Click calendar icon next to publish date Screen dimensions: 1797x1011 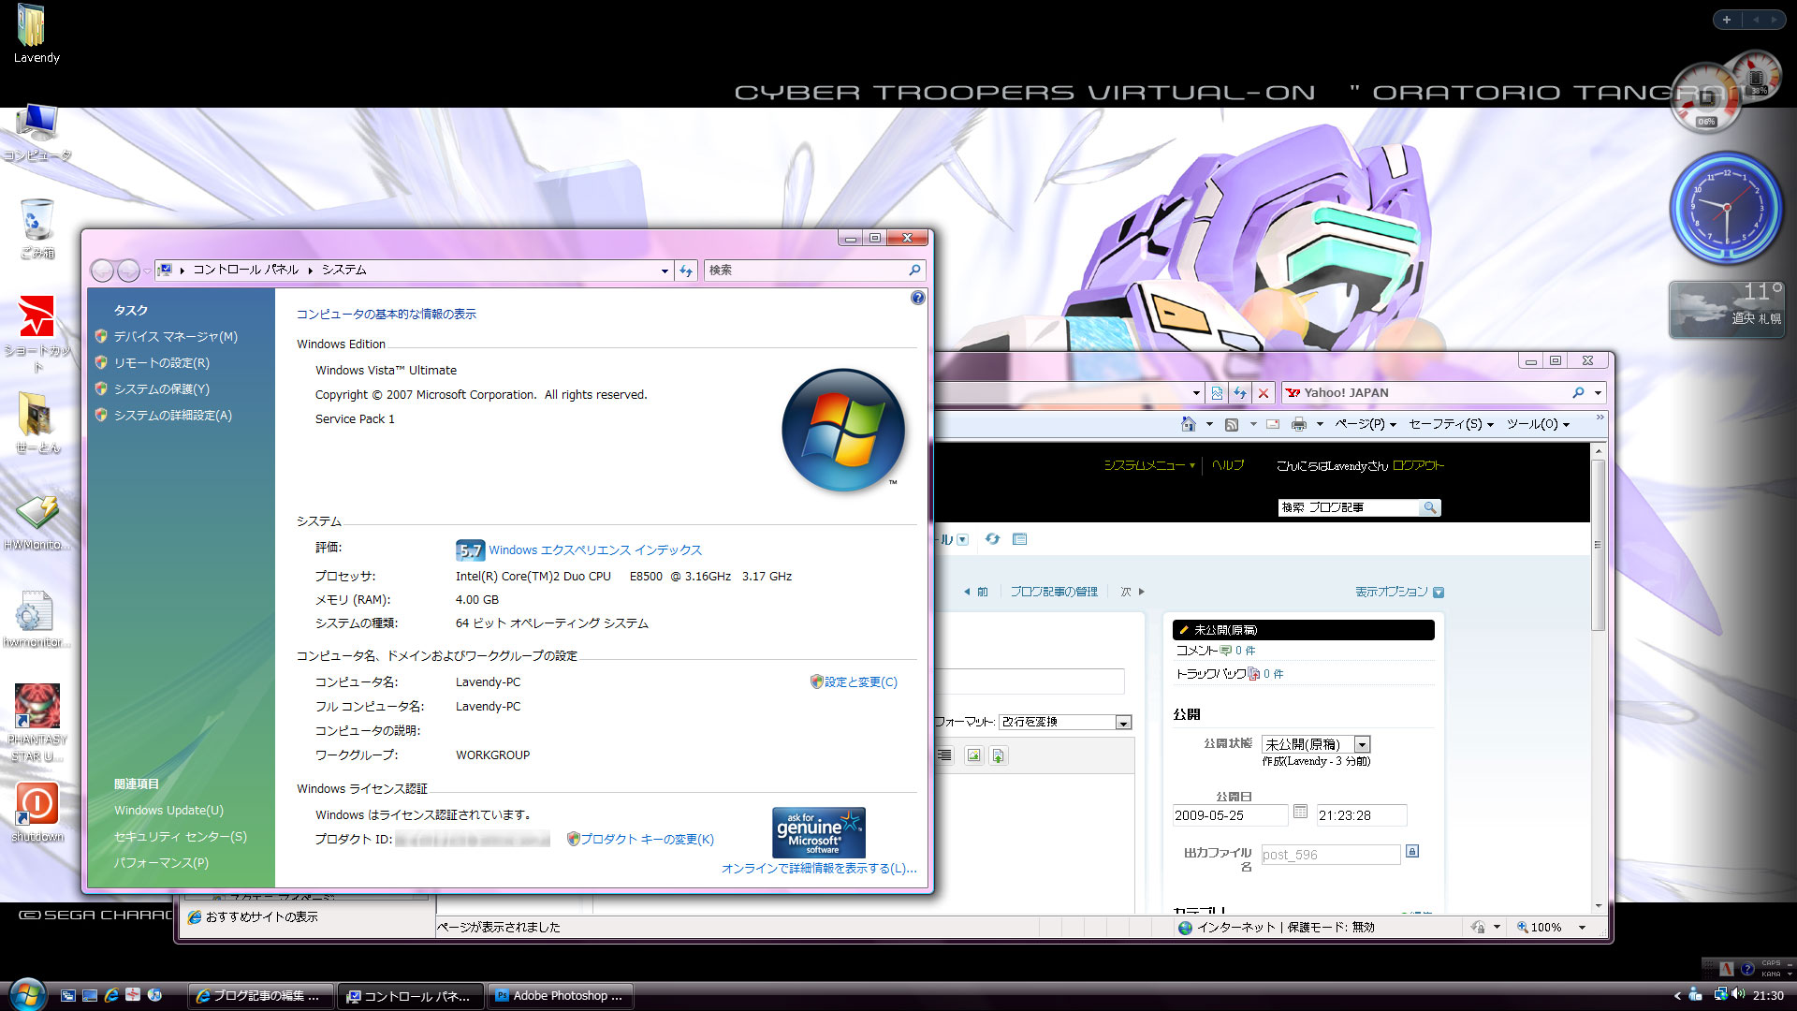[x=1300, y=813]
